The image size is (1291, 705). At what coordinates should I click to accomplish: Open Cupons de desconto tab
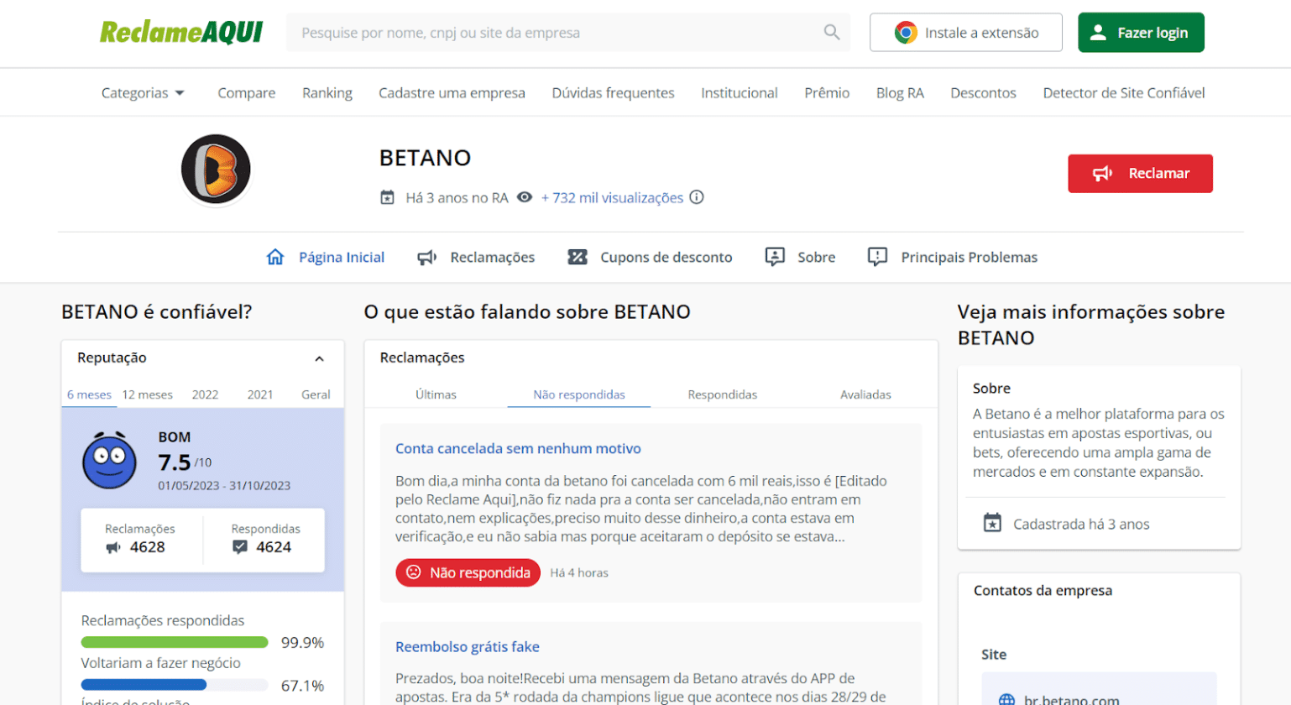coord(650,257)
